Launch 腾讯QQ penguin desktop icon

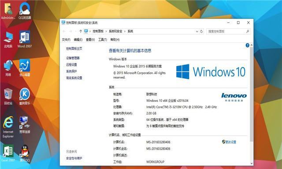(25, 153)
